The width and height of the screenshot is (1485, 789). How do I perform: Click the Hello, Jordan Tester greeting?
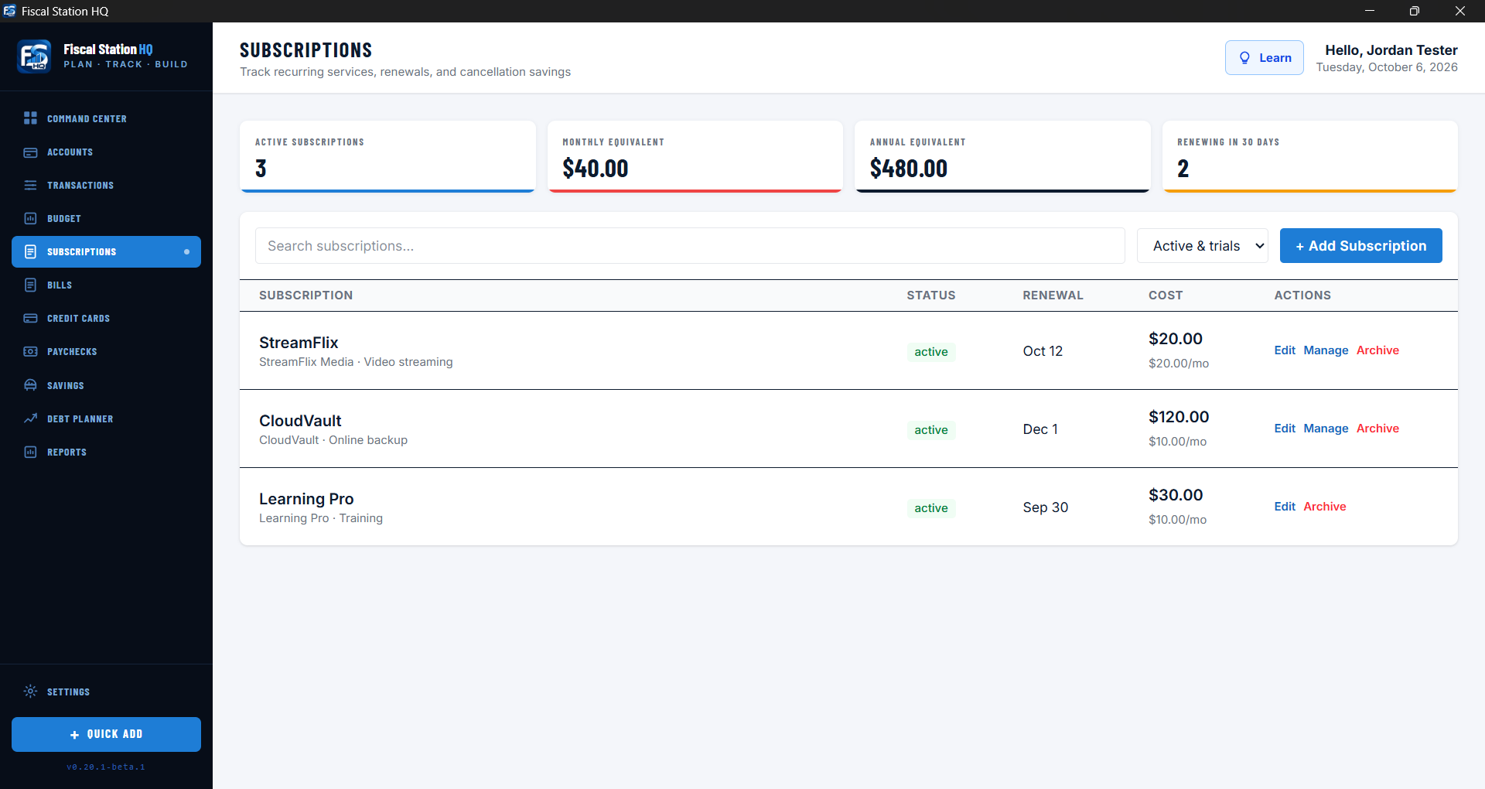1391,50
